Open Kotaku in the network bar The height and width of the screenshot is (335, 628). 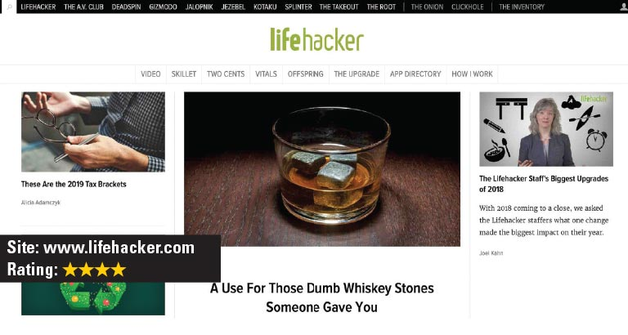coord(265,7)
